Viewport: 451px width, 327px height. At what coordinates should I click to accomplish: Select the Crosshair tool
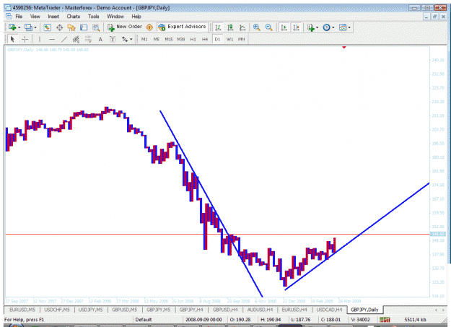click(25, 39)
